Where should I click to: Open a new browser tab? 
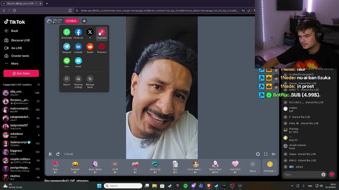click(x=47, y=3)
